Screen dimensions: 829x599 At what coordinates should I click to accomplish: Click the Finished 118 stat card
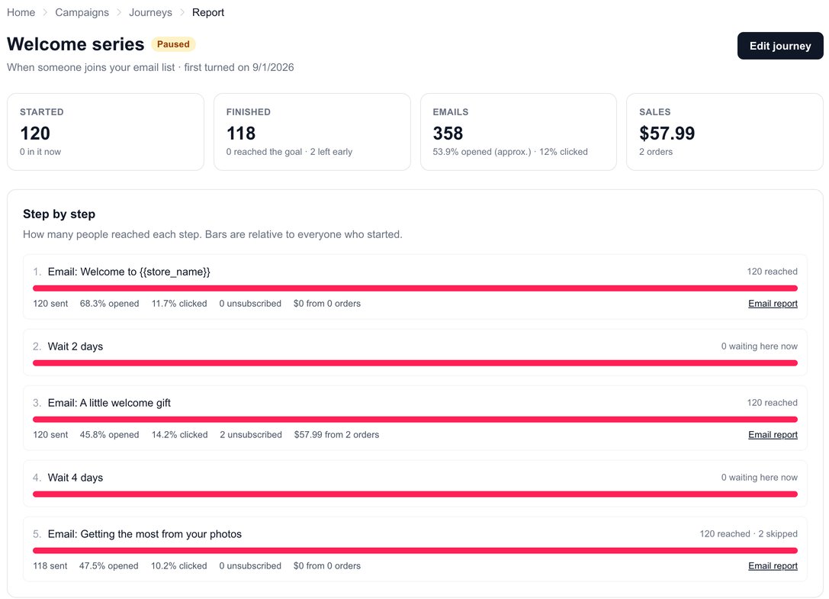coord(312,132)
